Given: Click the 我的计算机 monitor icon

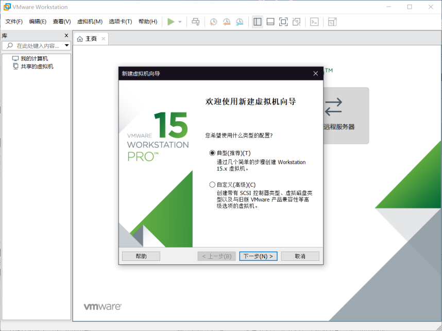Looking at the screenshot, I should [x=15, y=58].
